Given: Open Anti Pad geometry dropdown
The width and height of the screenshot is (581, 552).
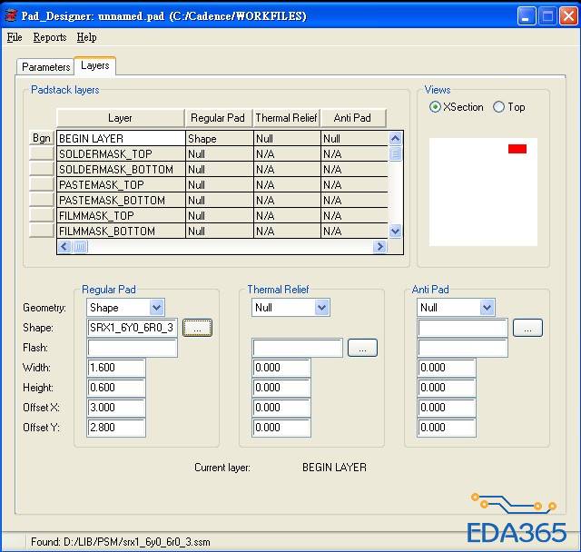Looking at the screenshot, I should pyautogui.click(x=487, y=308).
